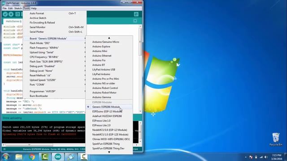Close the Tools menu
The height and width of the screenshot is (161, 287).
click(26, 8)
